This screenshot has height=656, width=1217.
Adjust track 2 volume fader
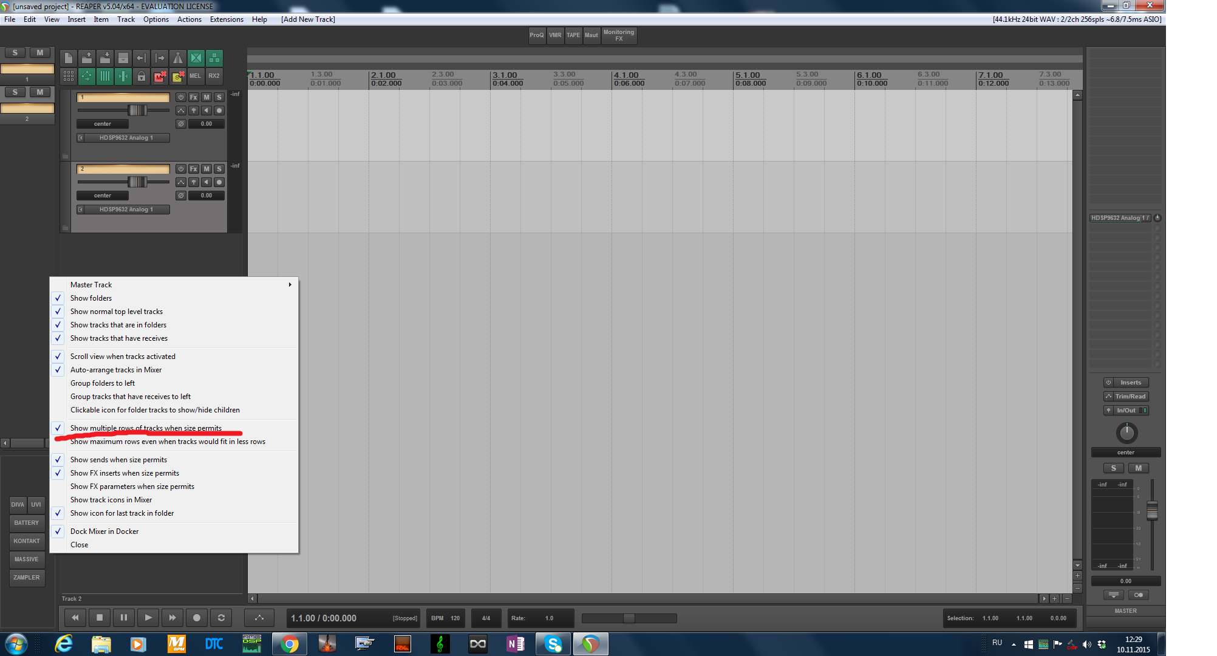tap(137, 182)
